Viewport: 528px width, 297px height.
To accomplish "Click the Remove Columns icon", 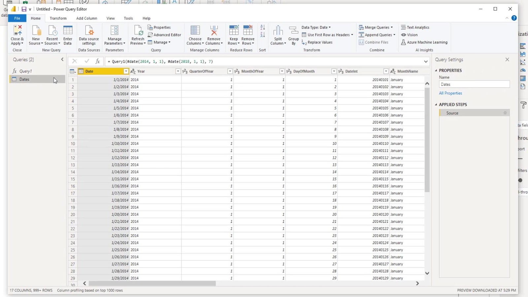I will click(x=214, y=30).
